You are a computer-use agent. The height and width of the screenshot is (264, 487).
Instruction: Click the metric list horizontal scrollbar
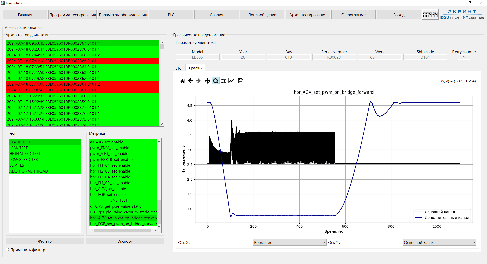122,230
